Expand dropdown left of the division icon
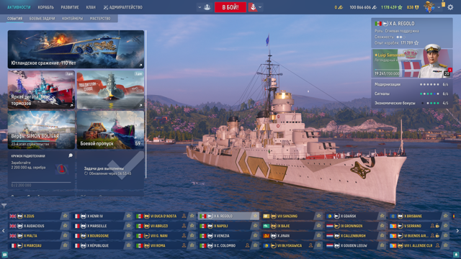461x259 pixels. click(x=200, y=7)
